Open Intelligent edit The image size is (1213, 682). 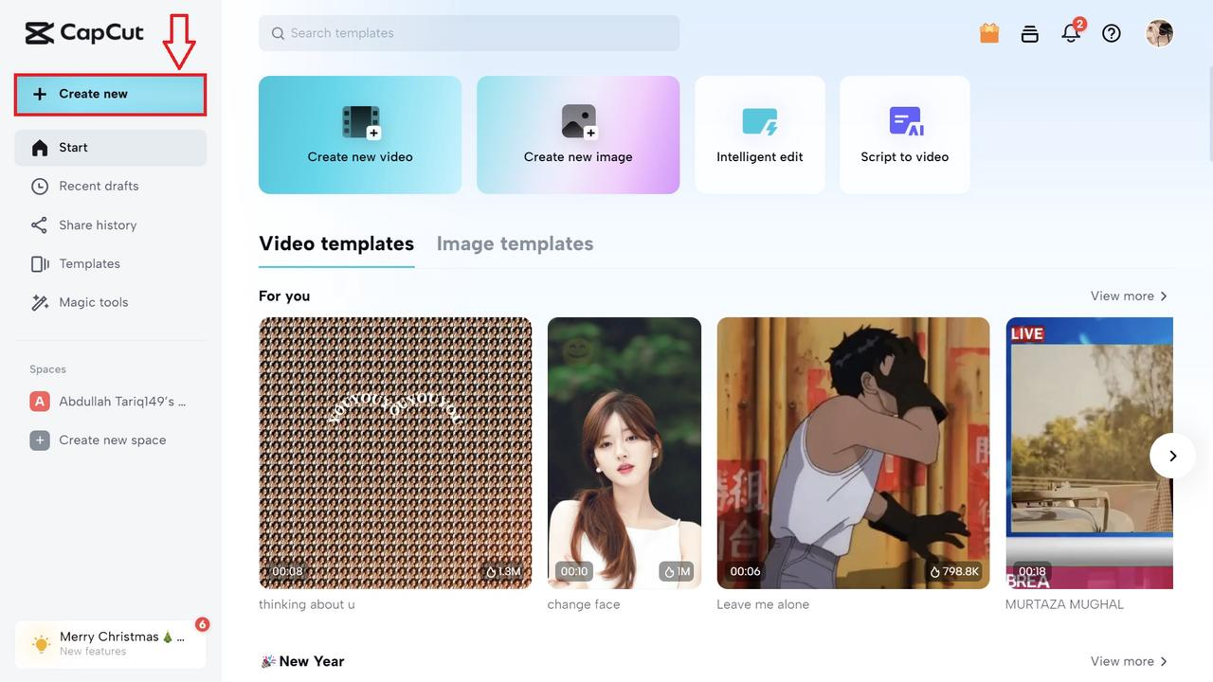[760, 135]
